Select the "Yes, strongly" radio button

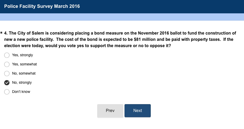point(7,55)
